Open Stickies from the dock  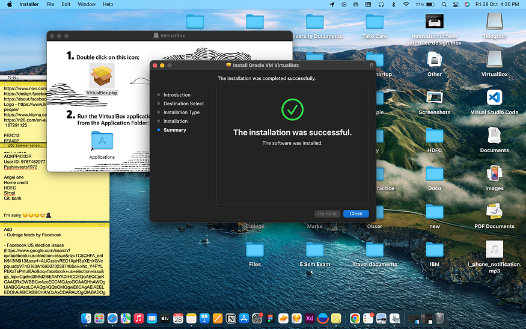(x=336, y=318)
